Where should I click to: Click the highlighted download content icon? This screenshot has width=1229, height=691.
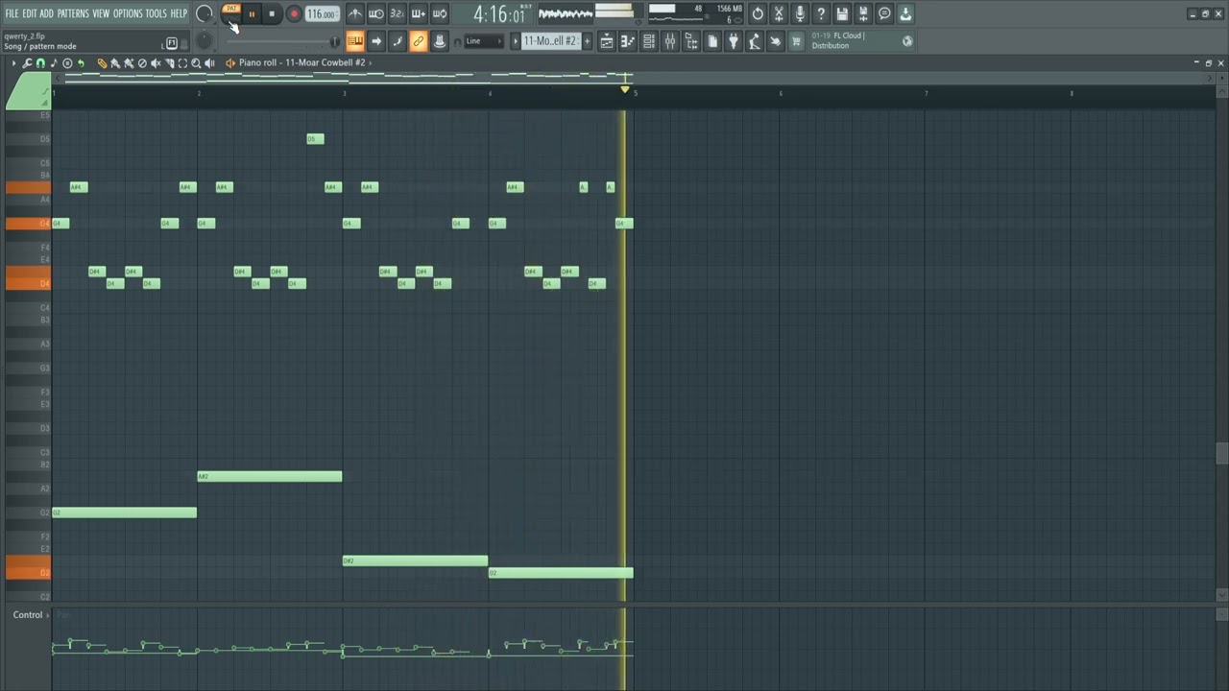pyautogui.click(x=905, y=14)
